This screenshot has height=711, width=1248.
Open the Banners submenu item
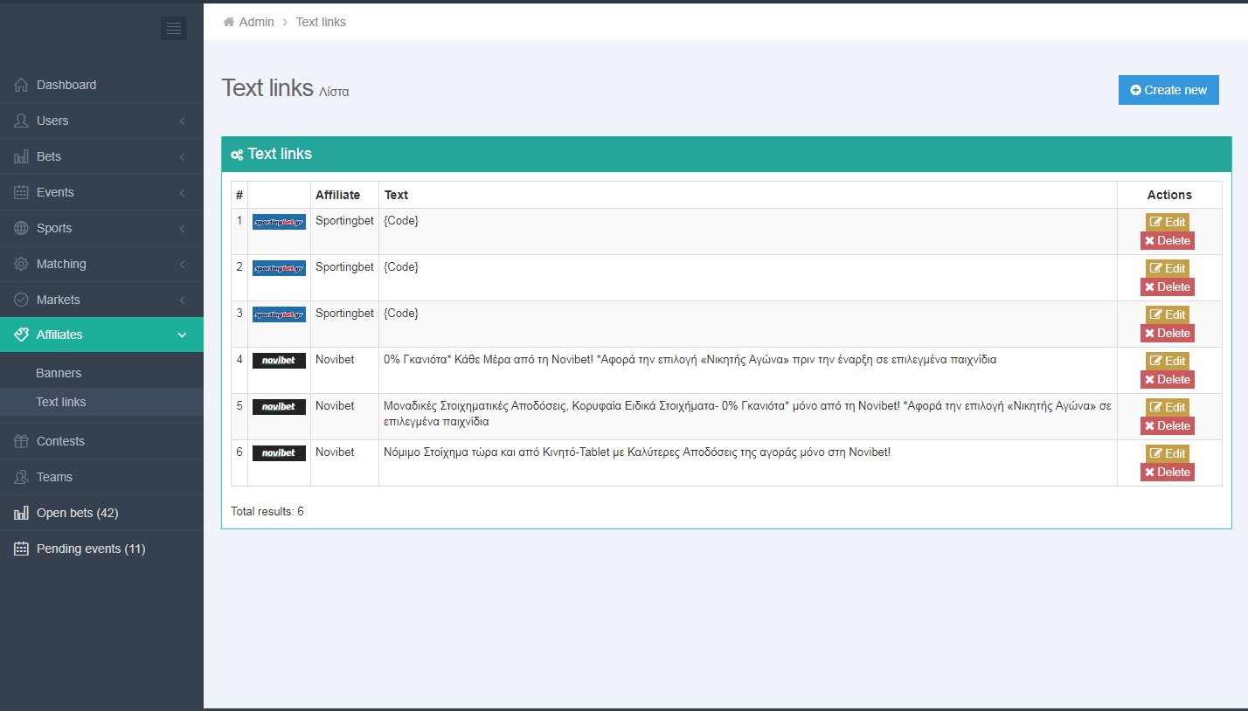59,373
